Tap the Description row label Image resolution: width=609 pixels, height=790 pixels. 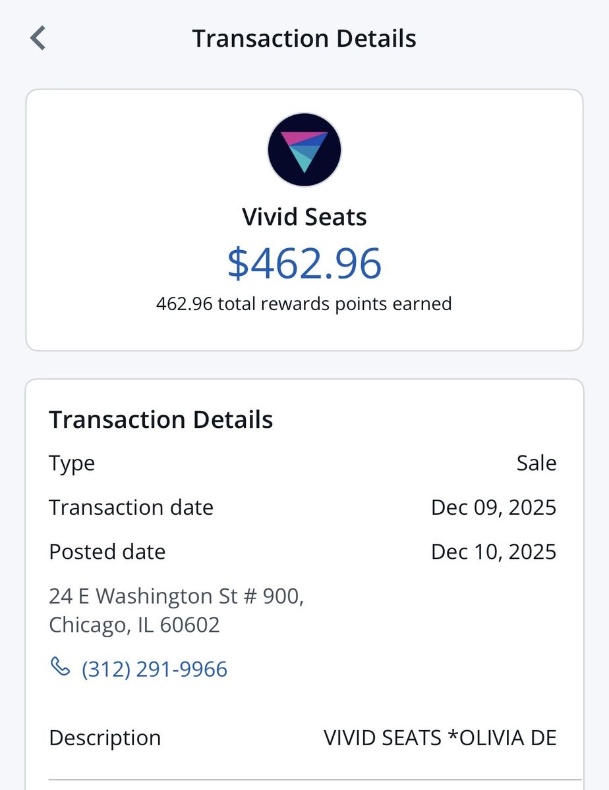click(x=105, y=738)
